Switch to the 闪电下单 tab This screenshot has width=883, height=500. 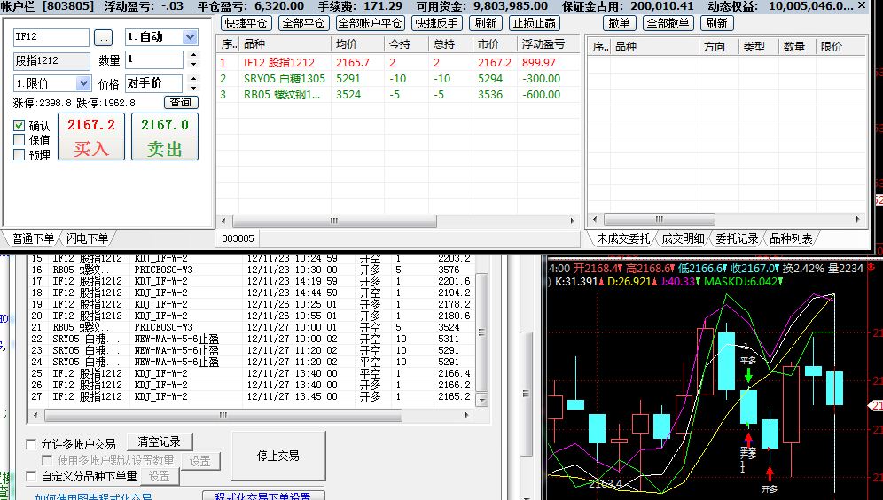[87, 238]
